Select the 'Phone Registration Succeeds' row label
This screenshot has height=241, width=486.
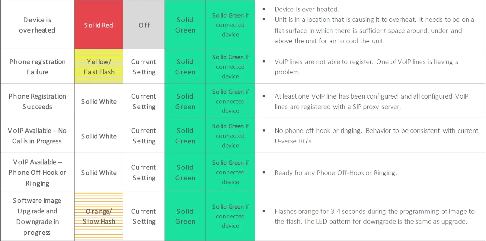[x=37, y=101]
